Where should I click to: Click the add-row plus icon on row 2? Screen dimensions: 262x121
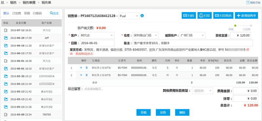(81, 75)
